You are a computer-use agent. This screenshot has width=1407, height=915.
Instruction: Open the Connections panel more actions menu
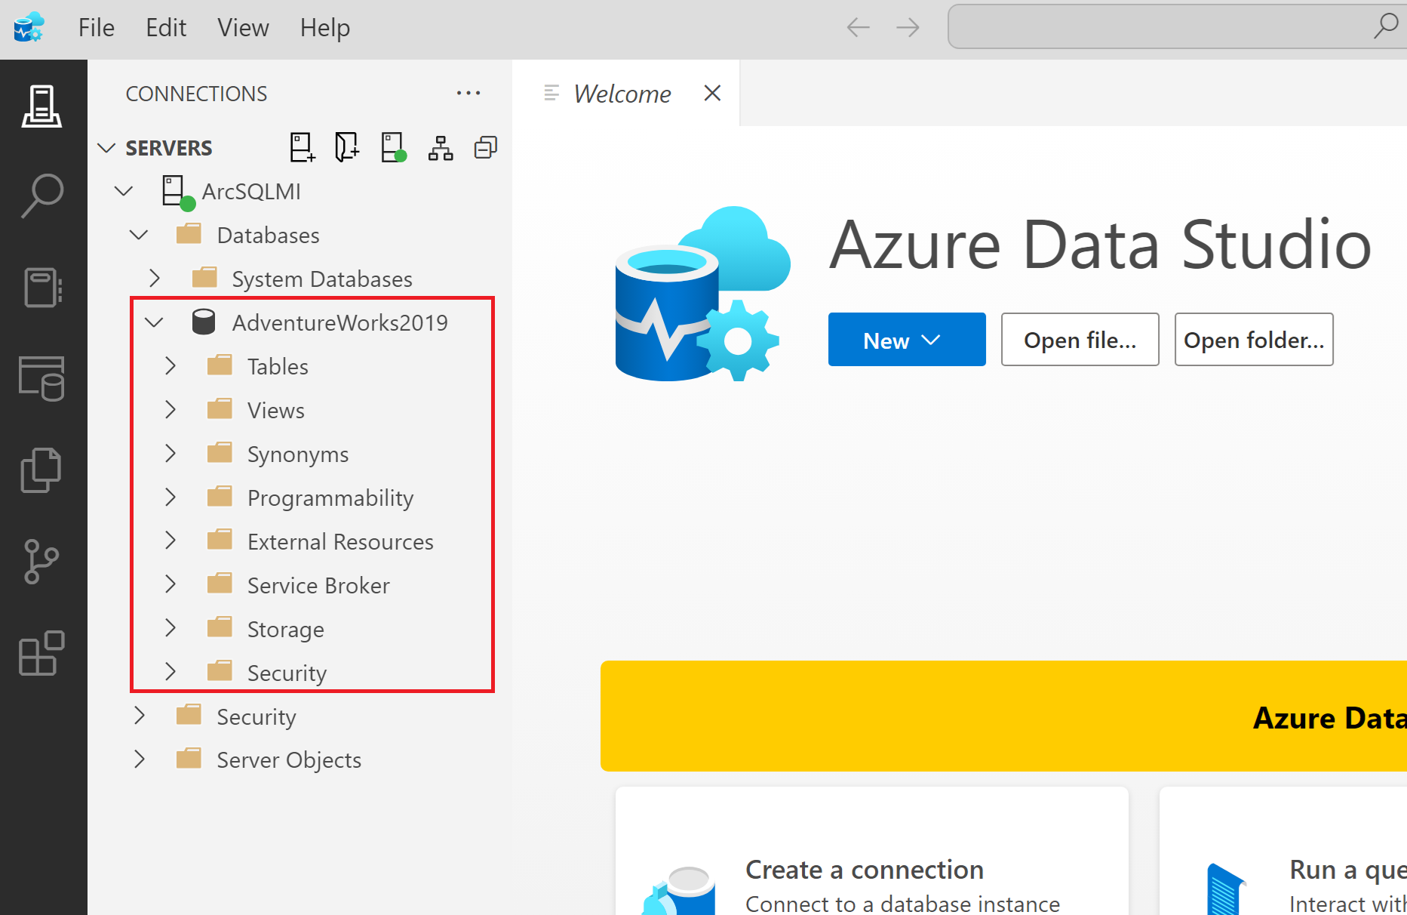[x=468, y=93]
